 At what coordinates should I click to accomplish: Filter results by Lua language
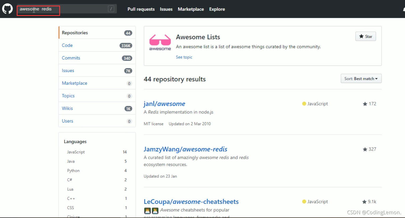(97, 189)
